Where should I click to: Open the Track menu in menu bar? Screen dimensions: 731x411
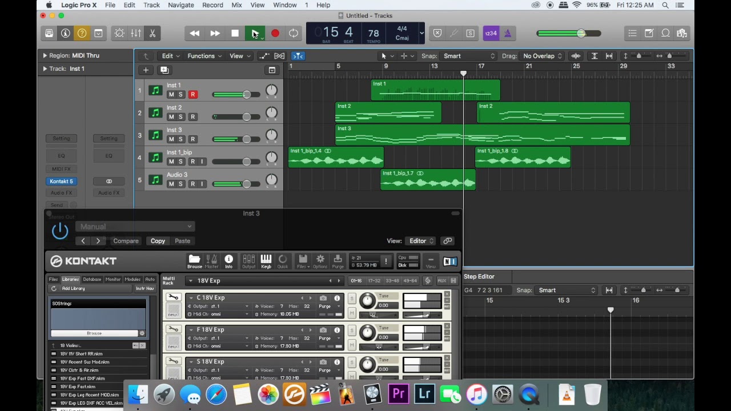[151, 5]
